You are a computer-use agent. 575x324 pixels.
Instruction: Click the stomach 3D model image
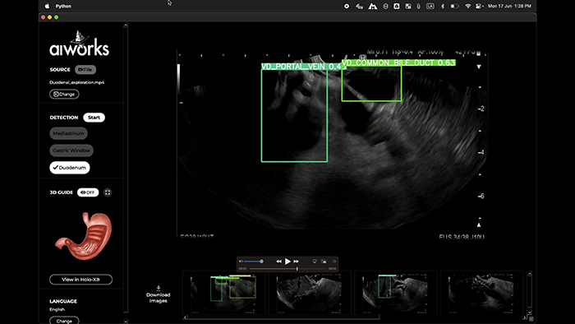click(x=84, y=236)
